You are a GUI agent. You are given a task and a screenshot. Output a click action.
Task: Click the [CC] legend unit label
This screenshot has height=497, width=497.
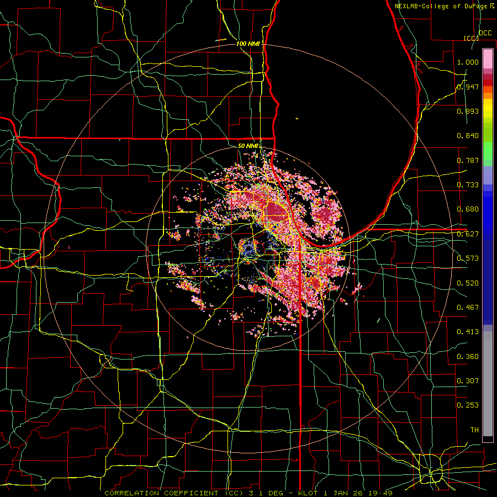pos(471,38)
